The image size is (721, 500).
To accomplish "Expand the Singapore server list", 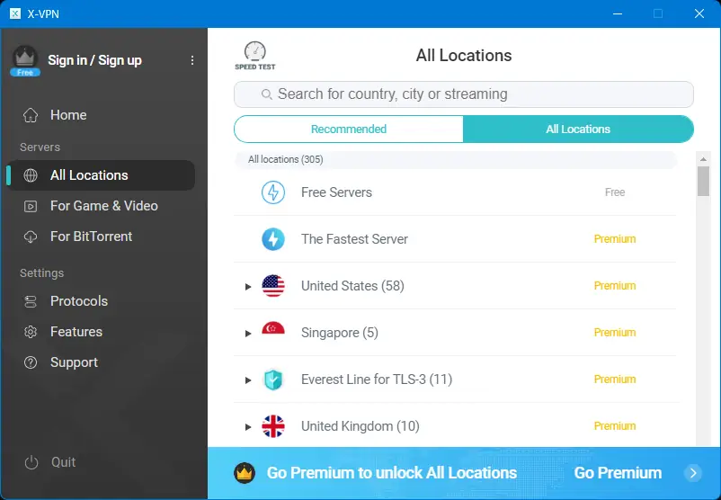I will (248, 334).
